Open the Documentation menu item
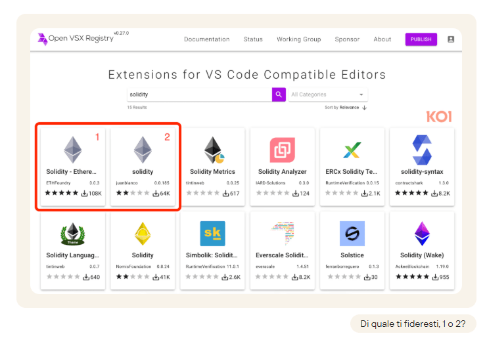The height and width of the screenshot is (340, 487). coord(206,39)
